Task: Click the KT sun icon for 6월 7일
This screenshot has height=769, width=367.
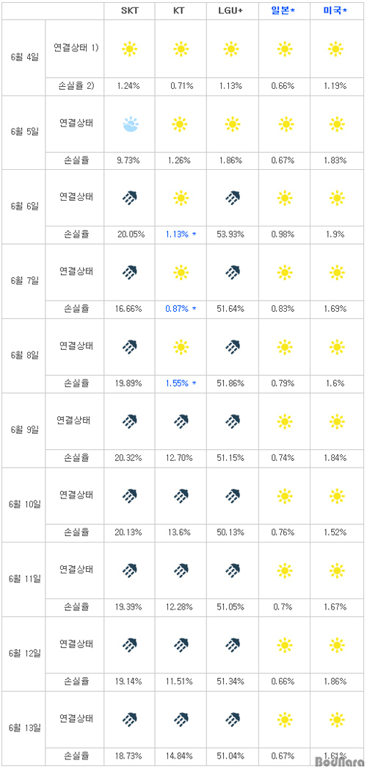Action: click(181, 272)
